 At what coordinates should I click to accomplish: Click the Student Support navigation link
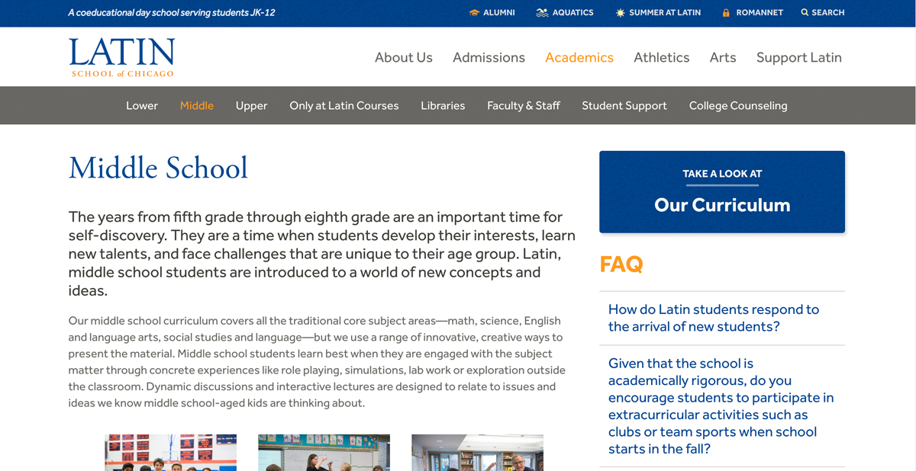[x=624, y=105]
